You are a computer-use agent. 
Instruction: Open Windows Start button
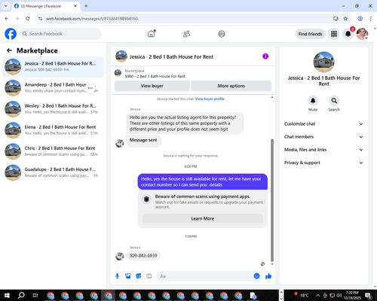tap(7, 295)
